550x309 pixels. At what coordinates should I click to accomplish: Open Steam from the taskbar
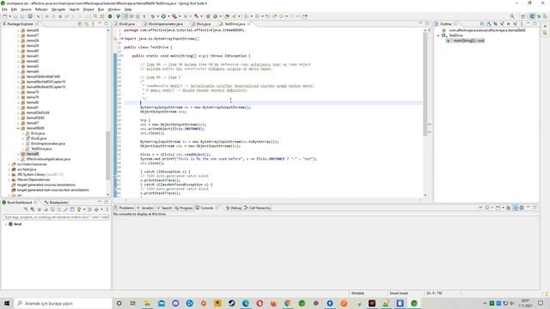(x=231, y=303)
